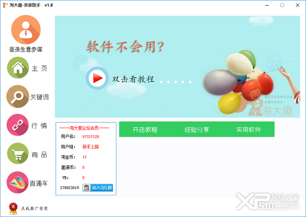Open the 实用软件 tab
The height and width of the screenshot is (217, 306).
pos(249,129)
